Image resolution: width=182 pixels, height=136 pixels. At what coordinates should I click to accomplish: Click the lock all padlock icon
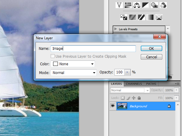click(139, 98)
